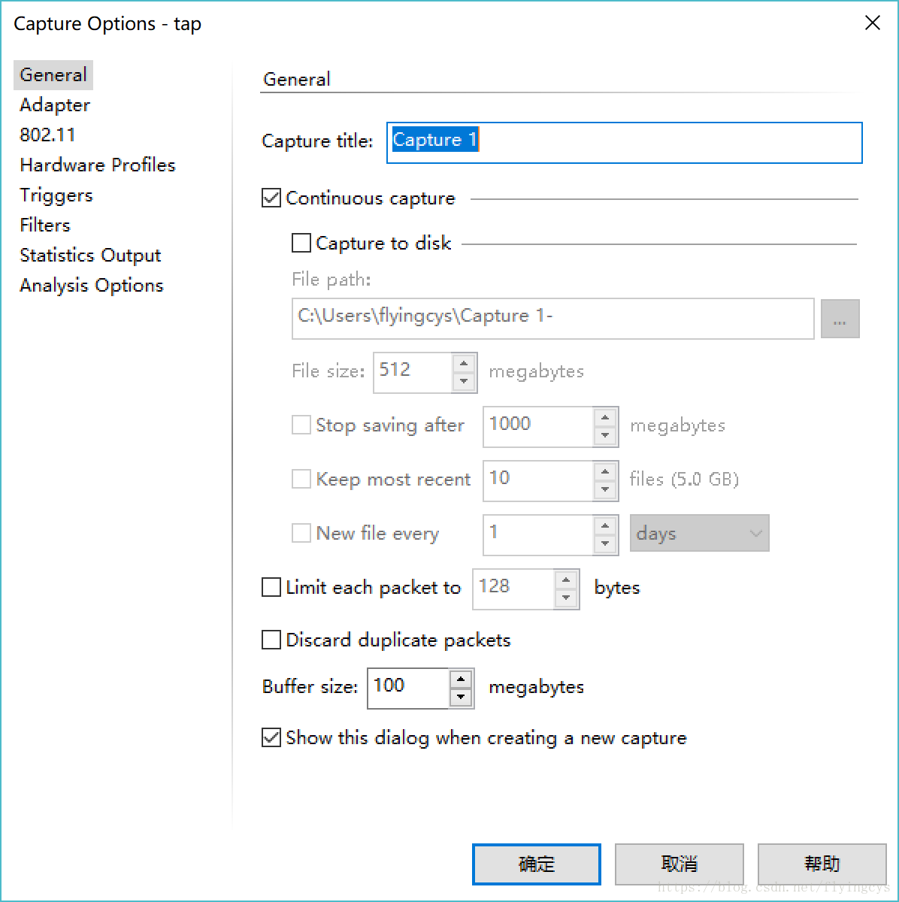
Task: Uncheck Show this dialog when creating capture
Action: click(x=271, y=737)
